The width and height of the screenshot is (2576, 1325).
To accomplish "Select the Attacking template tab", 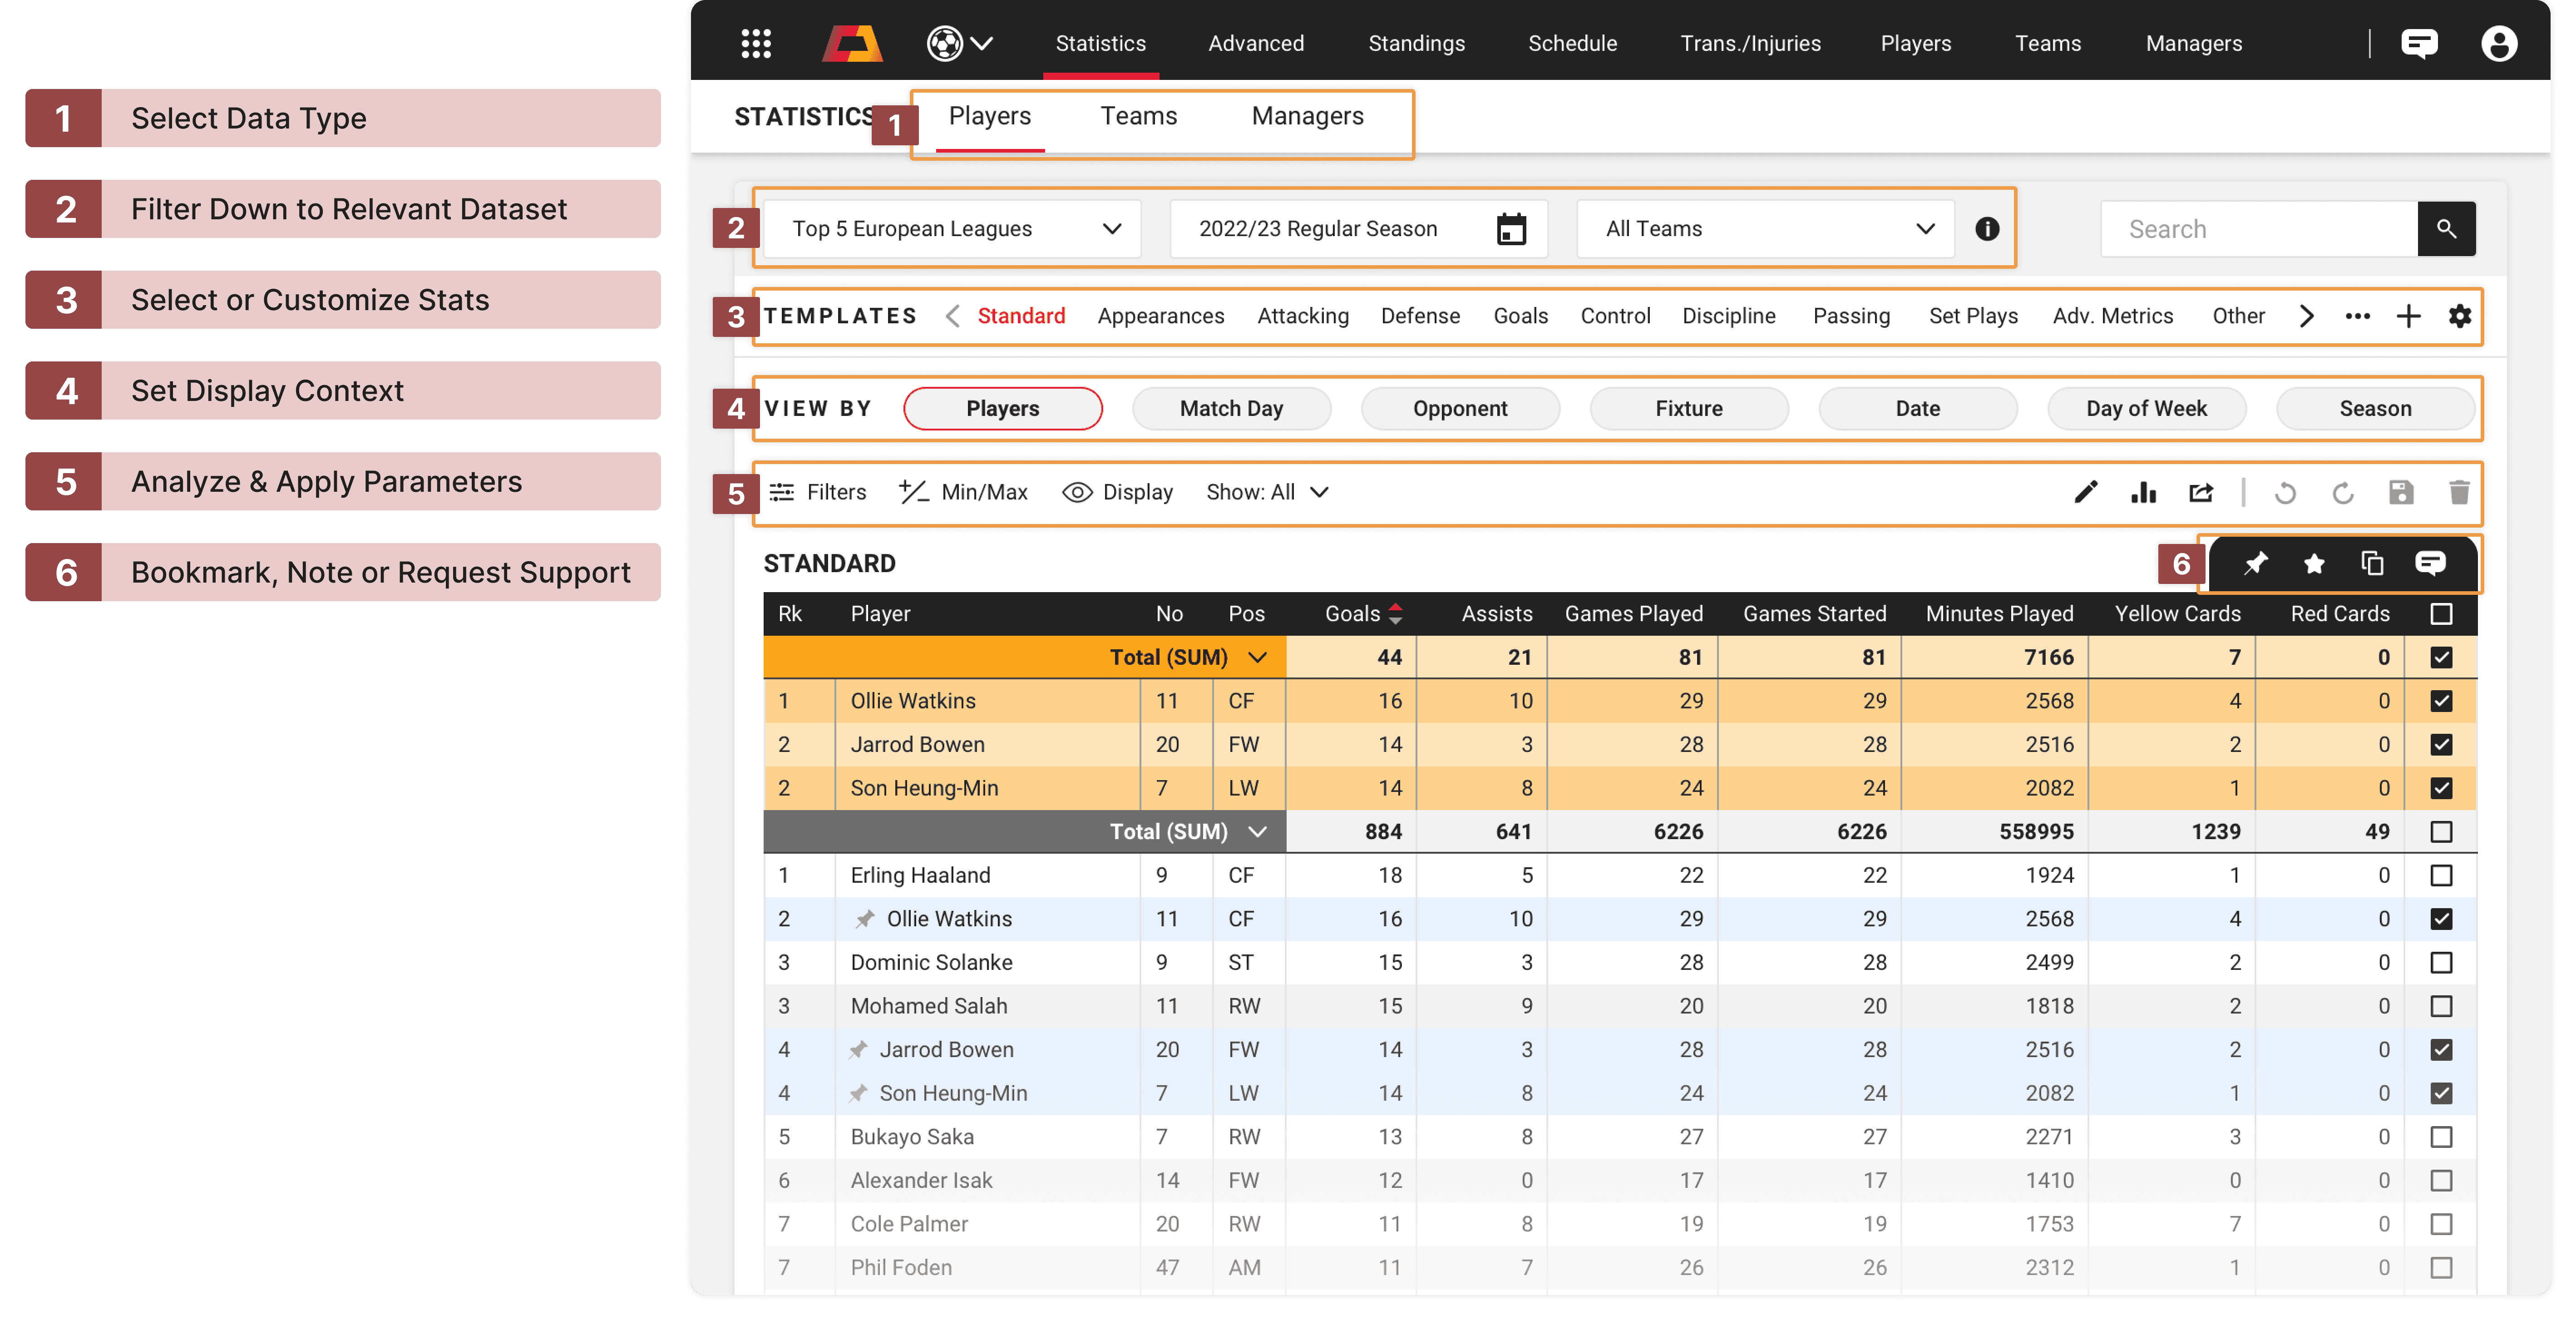I will coord(1302,316).
